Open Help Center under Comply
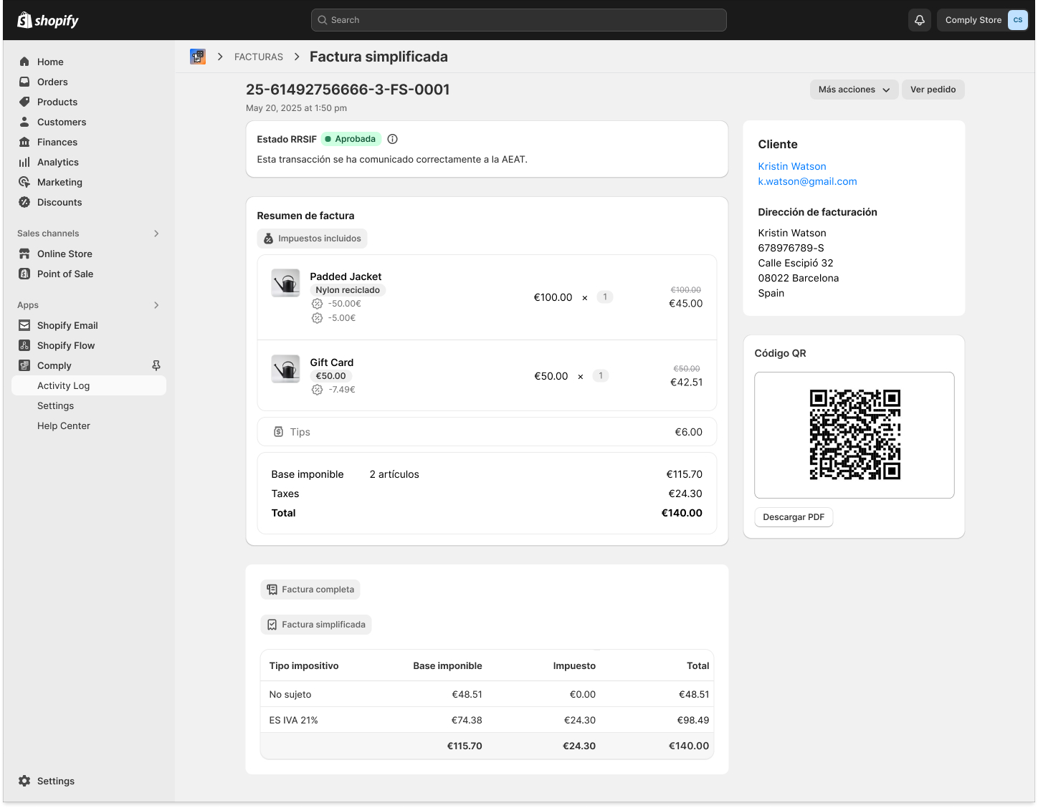The width and height of the screenshot is (1038, 808). pos(63,426)
